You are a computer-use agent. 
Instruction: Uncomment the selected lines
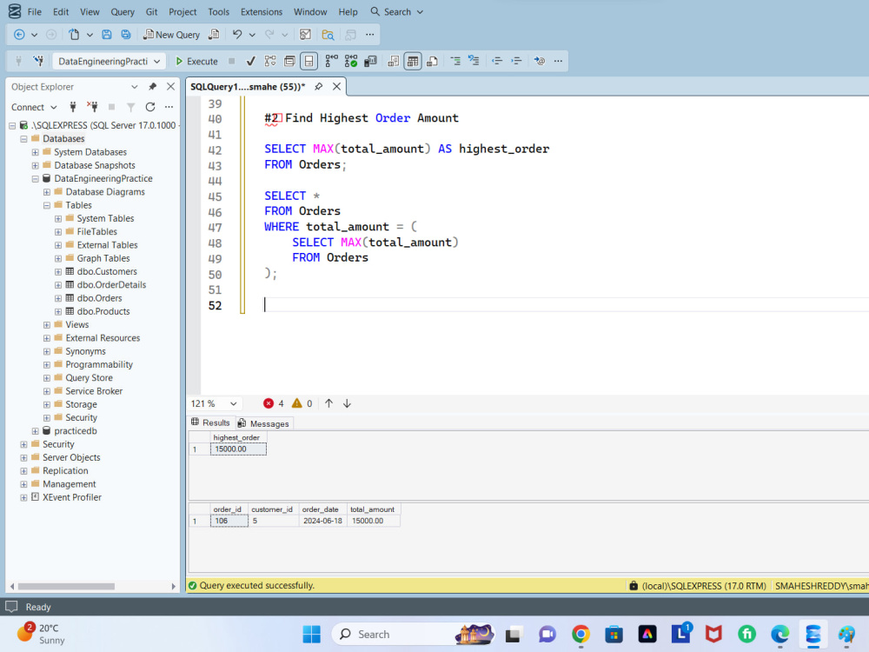pyautogui.click(x=474, y=61)
